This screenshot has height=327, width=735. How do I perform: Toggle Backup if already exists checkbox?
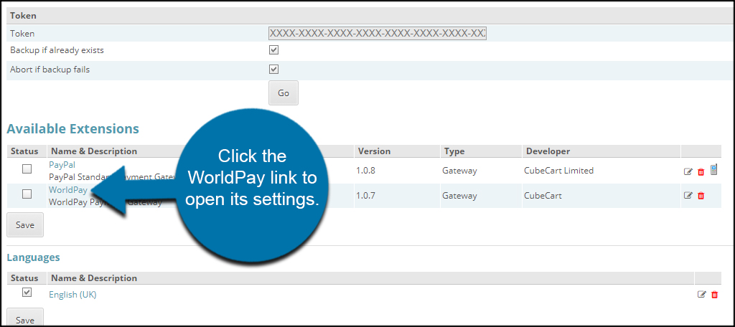(273, 49)
